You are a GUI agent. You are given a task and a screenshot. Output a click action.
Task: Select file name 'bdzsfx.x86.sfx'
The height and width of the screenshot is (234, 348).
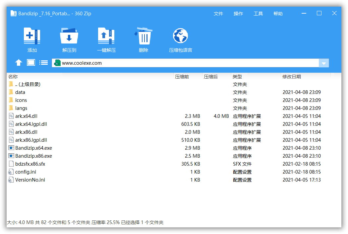[x=30, y=164]
